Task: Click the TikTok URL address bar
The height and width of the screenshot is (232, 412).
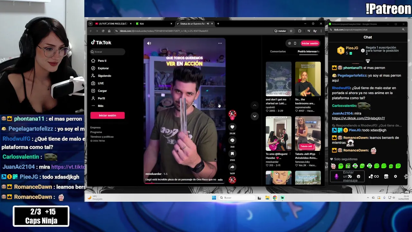Action: (193, 31)
